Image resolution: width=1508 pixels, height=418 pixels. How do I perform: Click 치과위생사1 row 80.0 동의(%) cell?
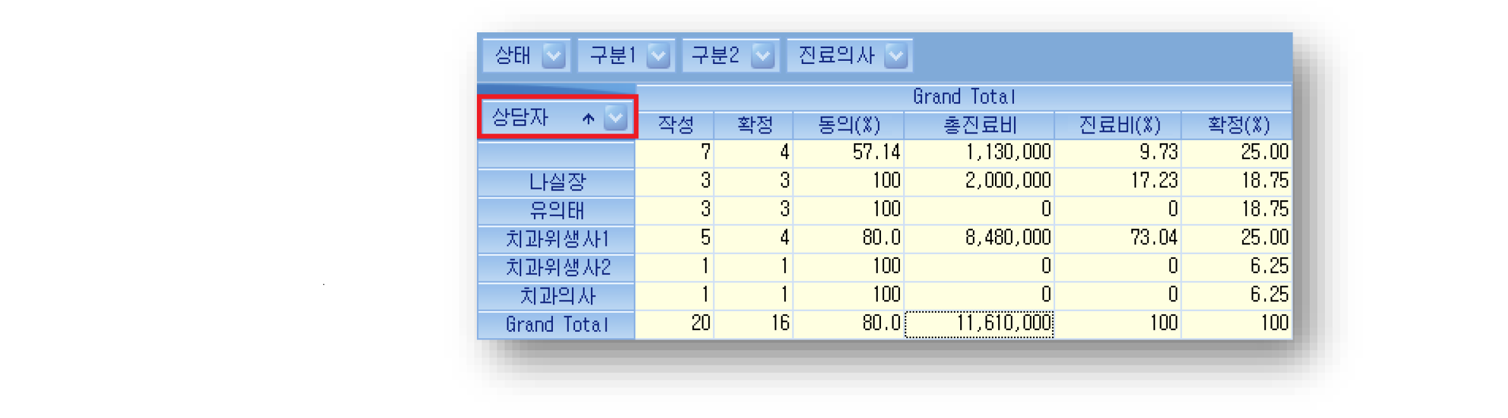pos(849,239)
